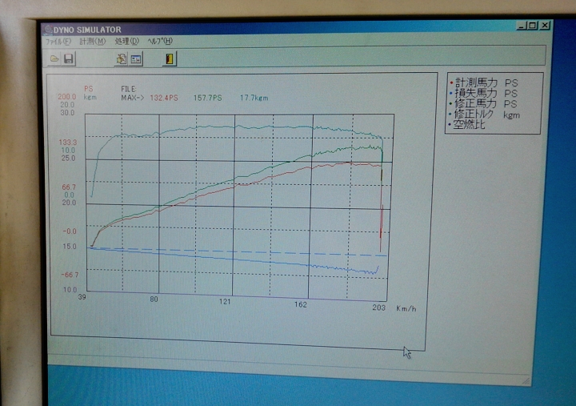
Task: Select the 空燃比 legend entry
Action: click(470, 125)
